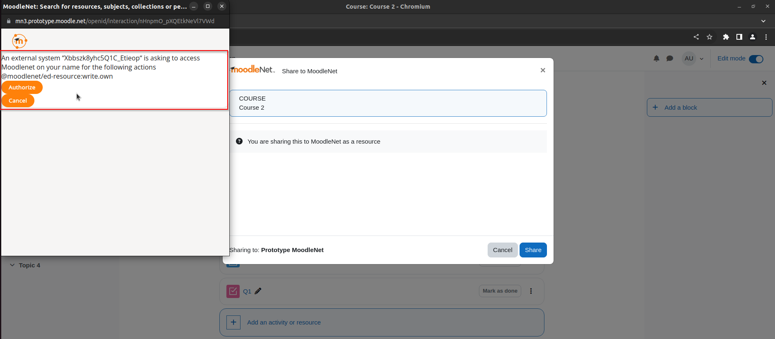Image resolution: width=775 pixels, height=339 pixels.
Task: Open the notifications bell icon
Action: click(656, 58)
